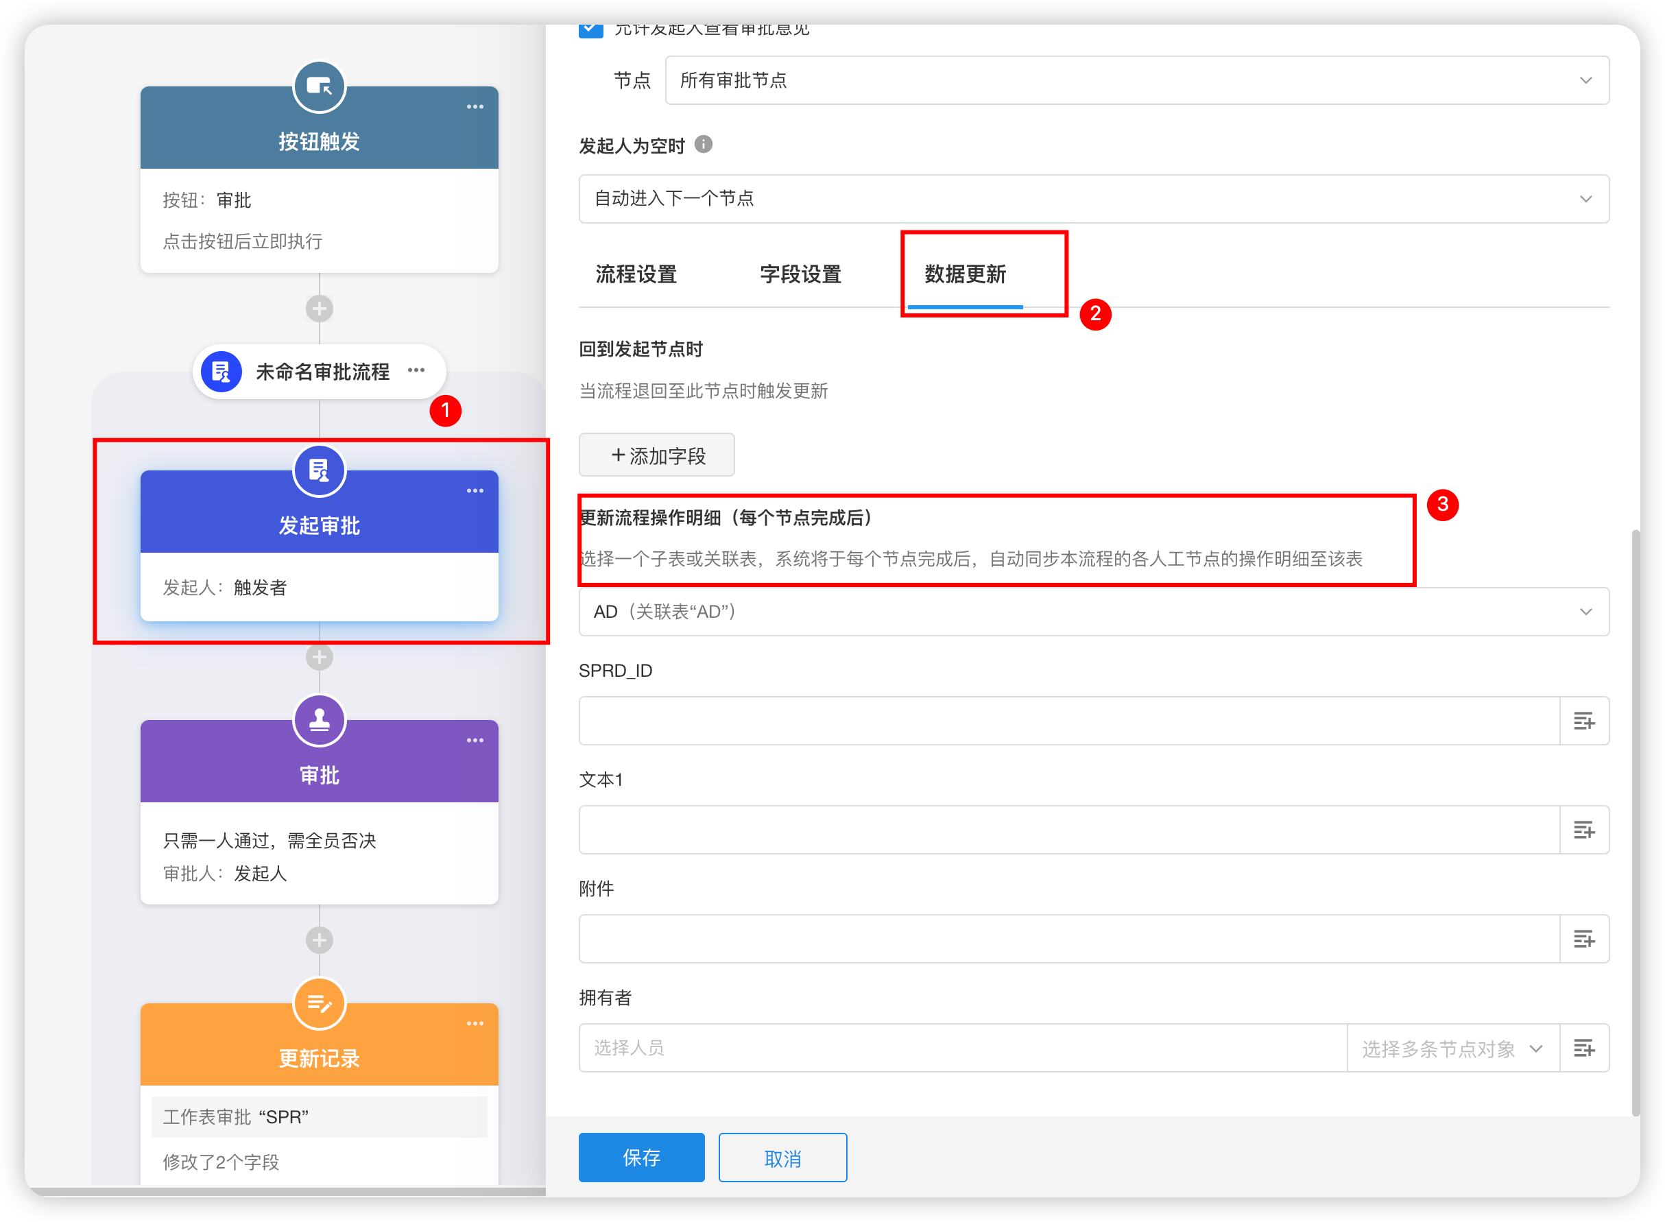Open the AD 关联表 dropdown
Screen dimensions: 1665x1222
[x=1093, y=612]
